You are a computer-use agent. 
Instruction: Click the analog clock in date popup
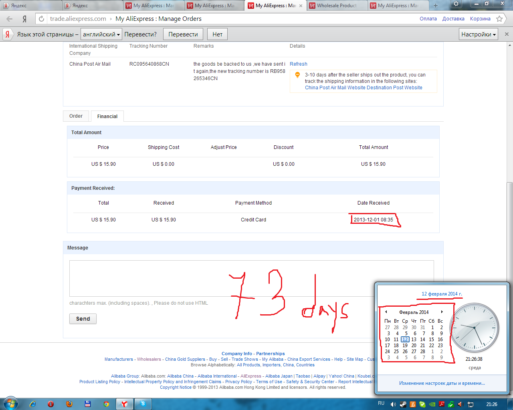pos(474,328)
